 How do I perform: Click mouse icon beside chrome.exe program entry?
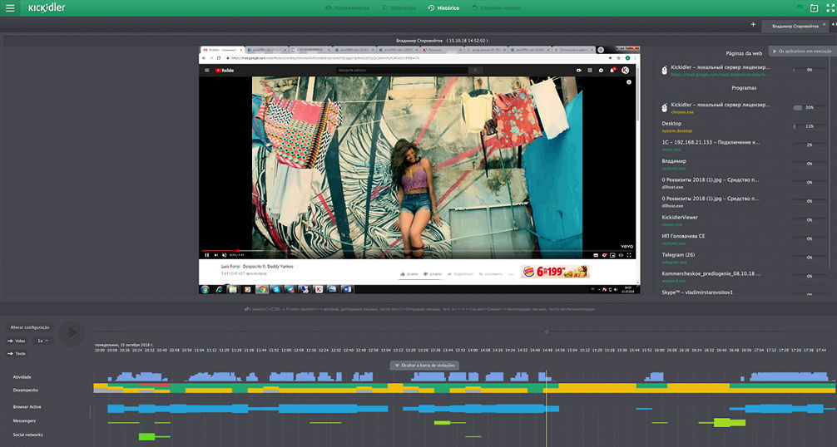(665, 108)
